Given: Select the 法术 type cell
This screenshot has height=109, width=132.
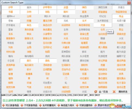Looking at the screenshot, I should coord(84,21).
